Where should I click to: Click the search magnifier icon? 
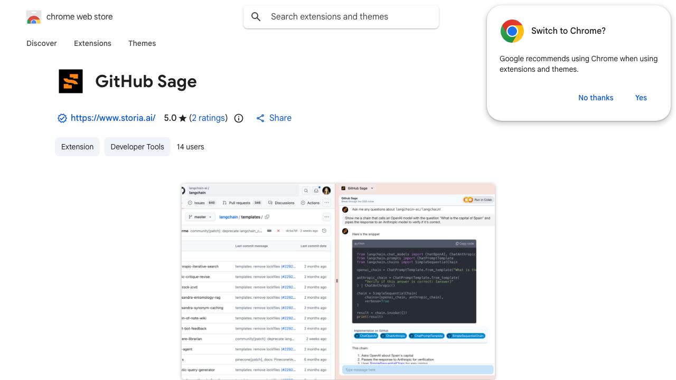click(256, 17)
